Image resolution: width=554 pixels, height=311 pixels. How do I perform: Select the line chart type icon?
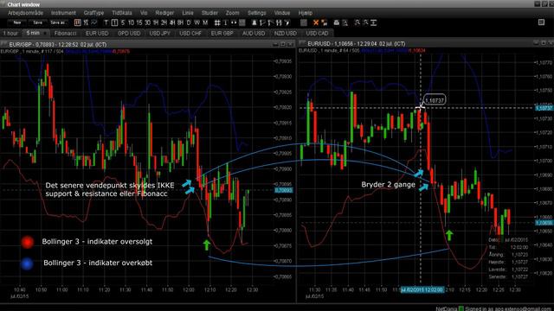pyautogui.click(x=94, y=22)
